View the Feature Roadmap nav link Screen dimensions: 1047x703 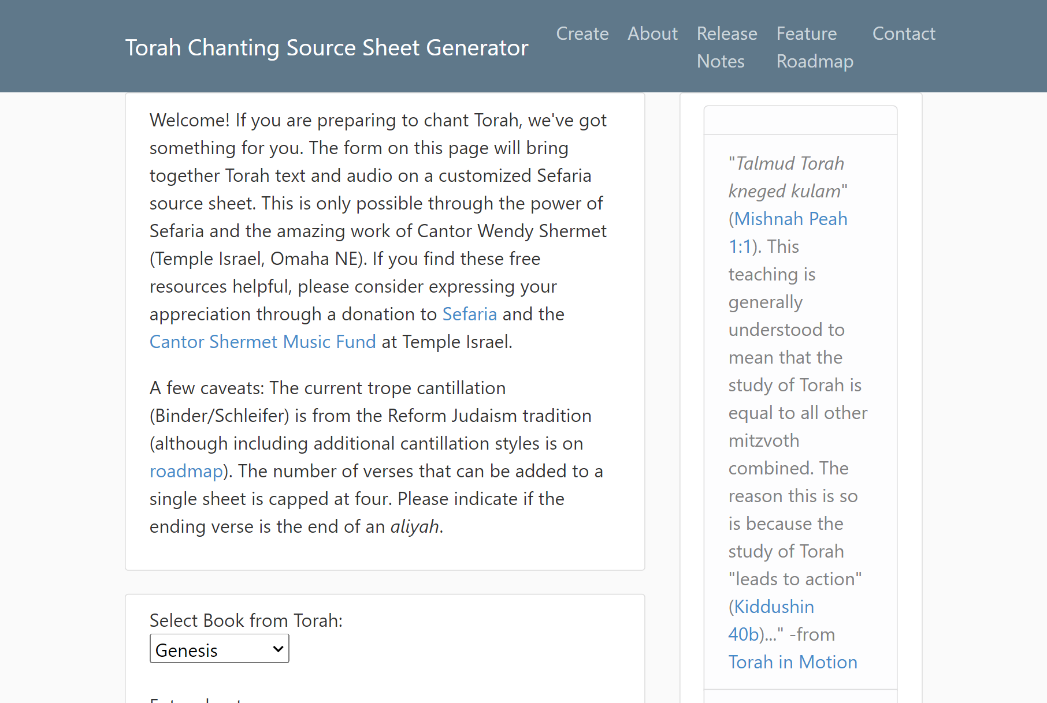pos(814,47)
